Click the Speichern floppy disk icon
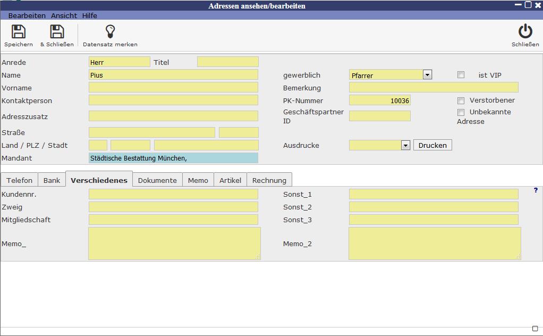 click(x=19, y=32)
